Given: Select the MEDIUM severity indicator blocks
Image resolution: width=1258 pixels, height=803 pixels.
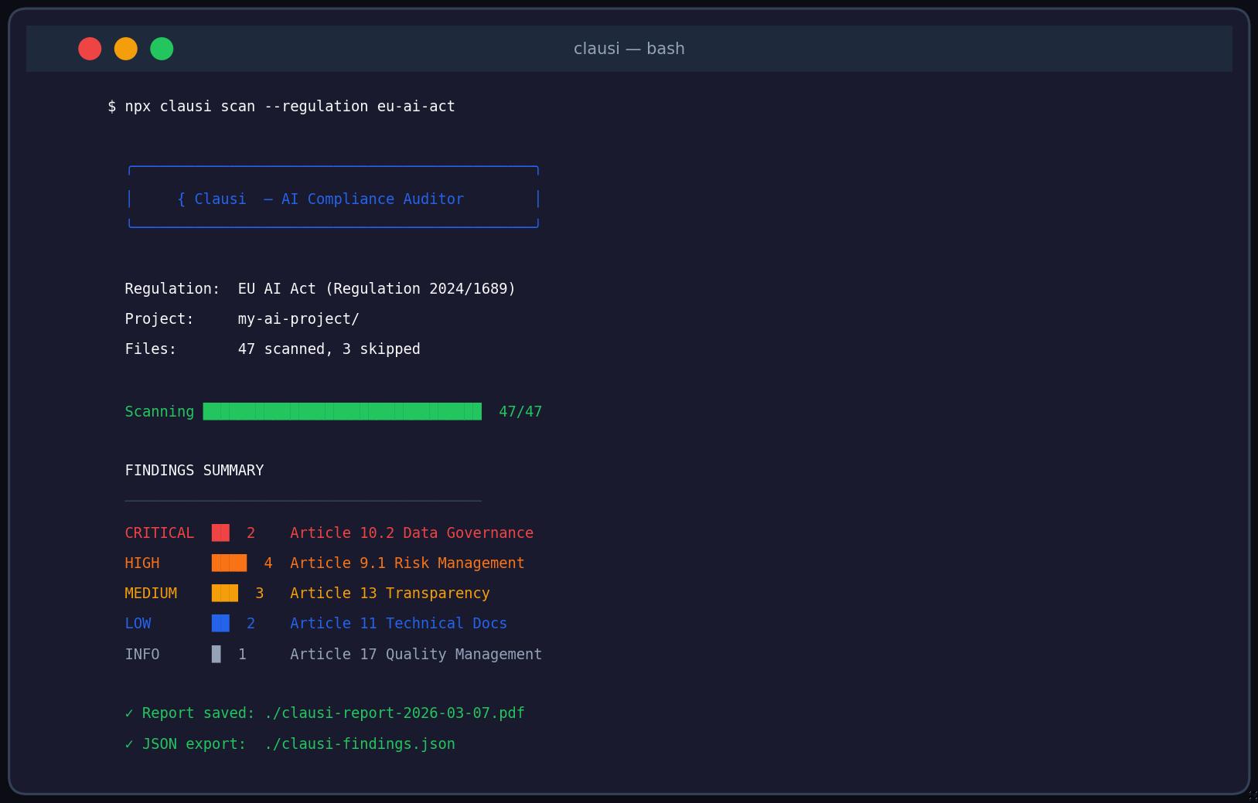Looking at the screenshot, I should pyautogui.click(x=225, y=593).
